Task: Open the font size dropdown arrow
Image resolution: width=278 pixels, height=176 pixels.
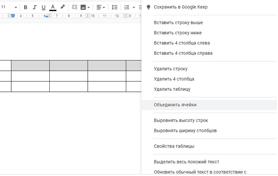Action: (16, 7)
